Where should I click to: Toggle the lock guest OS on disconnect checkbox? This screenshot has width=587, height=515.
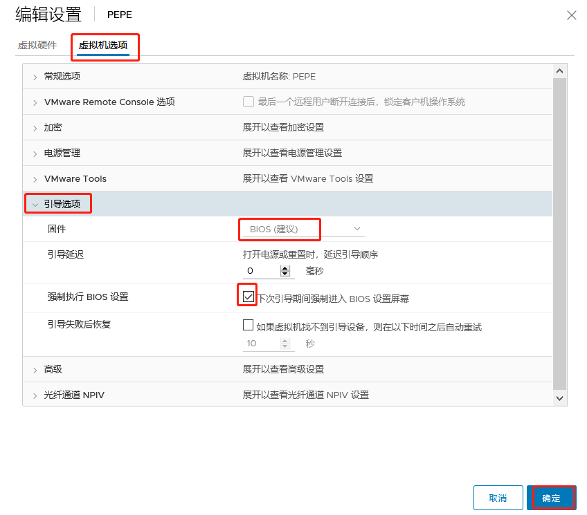coord(249,102)
